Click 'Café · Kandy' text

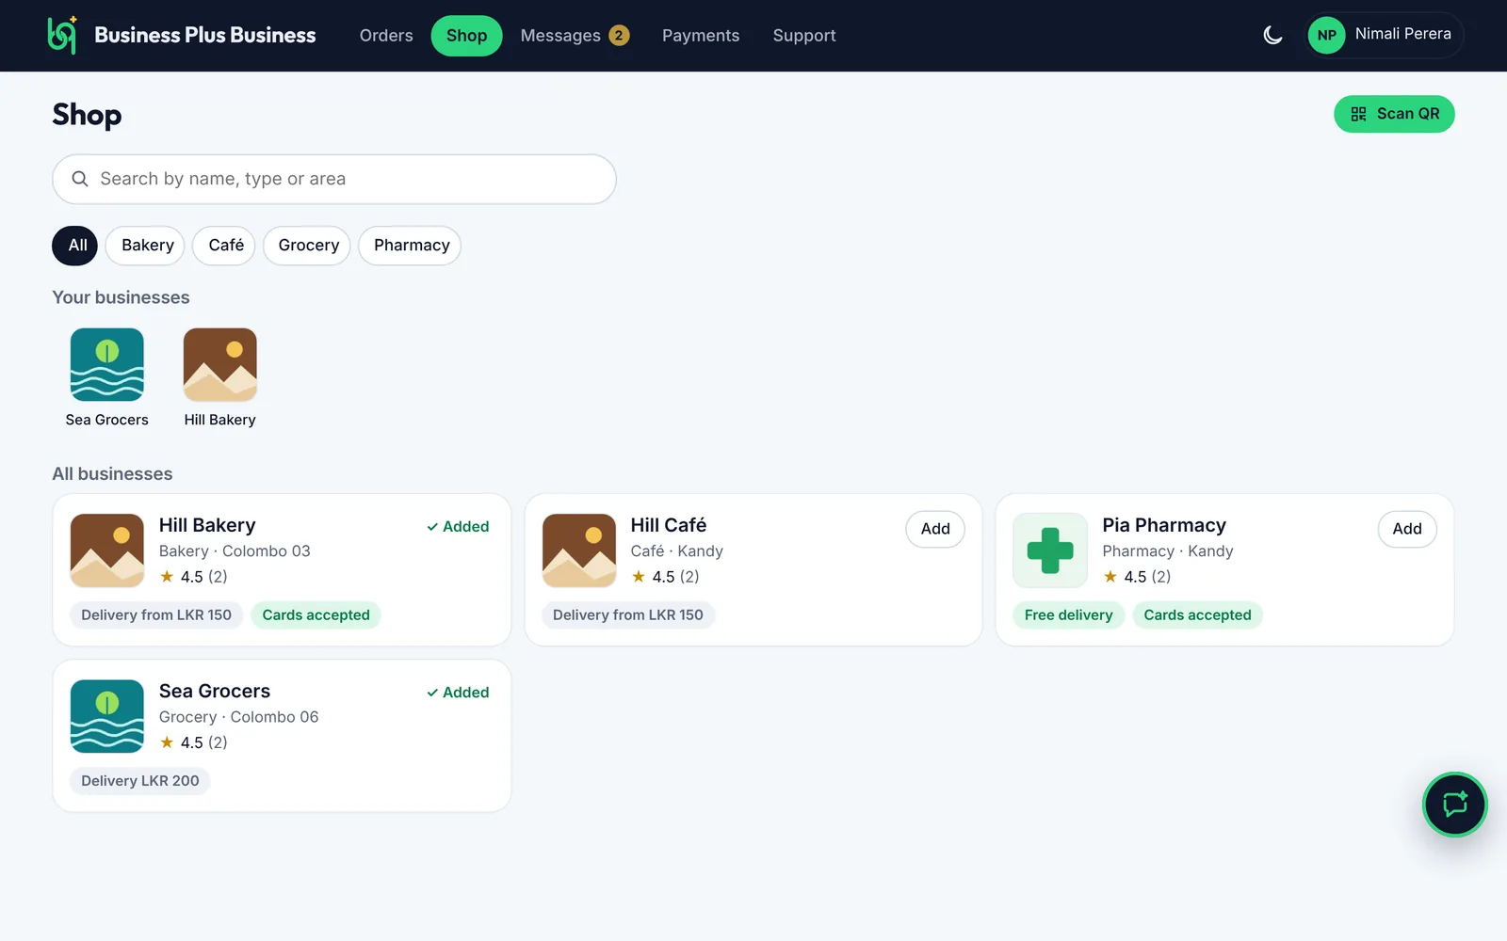point(677,551)
